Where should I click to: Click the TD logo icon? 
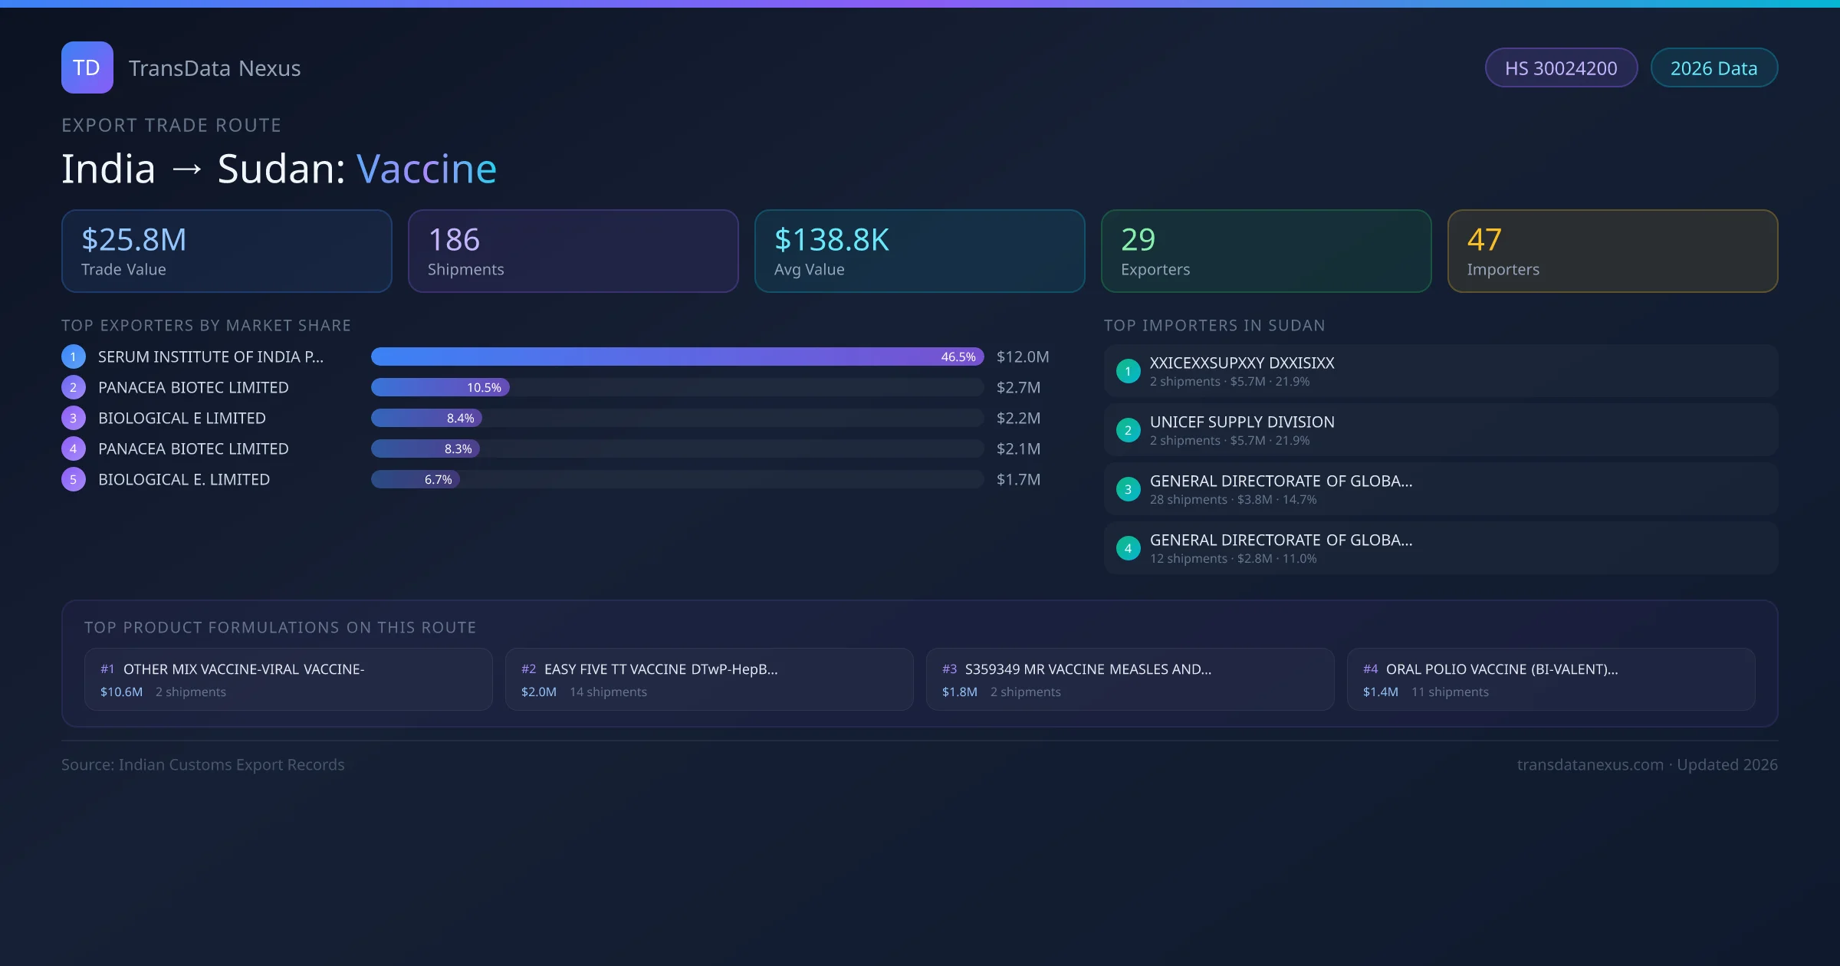click(87, 67)
